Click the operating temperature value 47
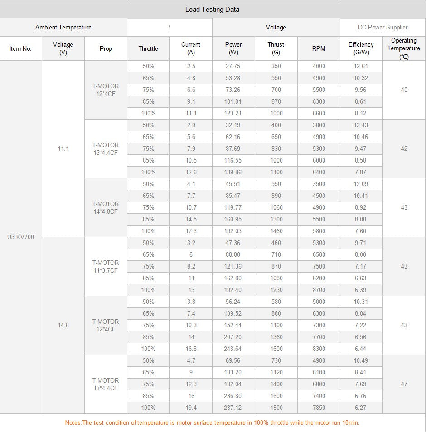426x432 pixels. pyautogui.click(x=404, y=384)
